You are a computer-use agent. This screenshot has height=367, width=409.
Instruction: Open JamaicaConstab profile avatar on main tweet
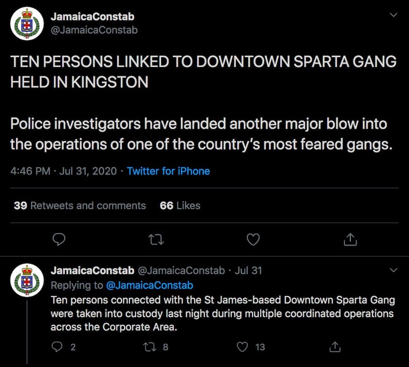coord(27,23)
